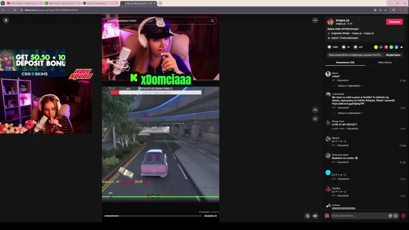Open Chrome three-dot menu
Viewport: 409px width, 230px height.
(405, 10)
